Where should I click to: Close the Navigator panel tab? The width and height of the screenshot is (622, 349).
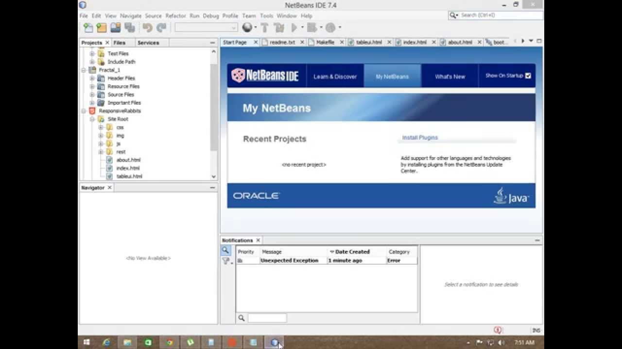[x=109, y=188]
